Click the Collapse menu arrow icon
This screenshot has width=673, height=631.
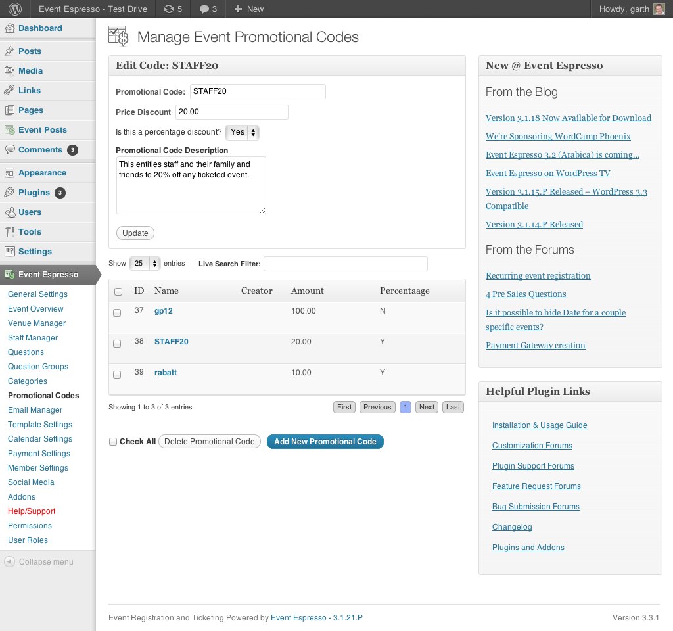point(9,562)
